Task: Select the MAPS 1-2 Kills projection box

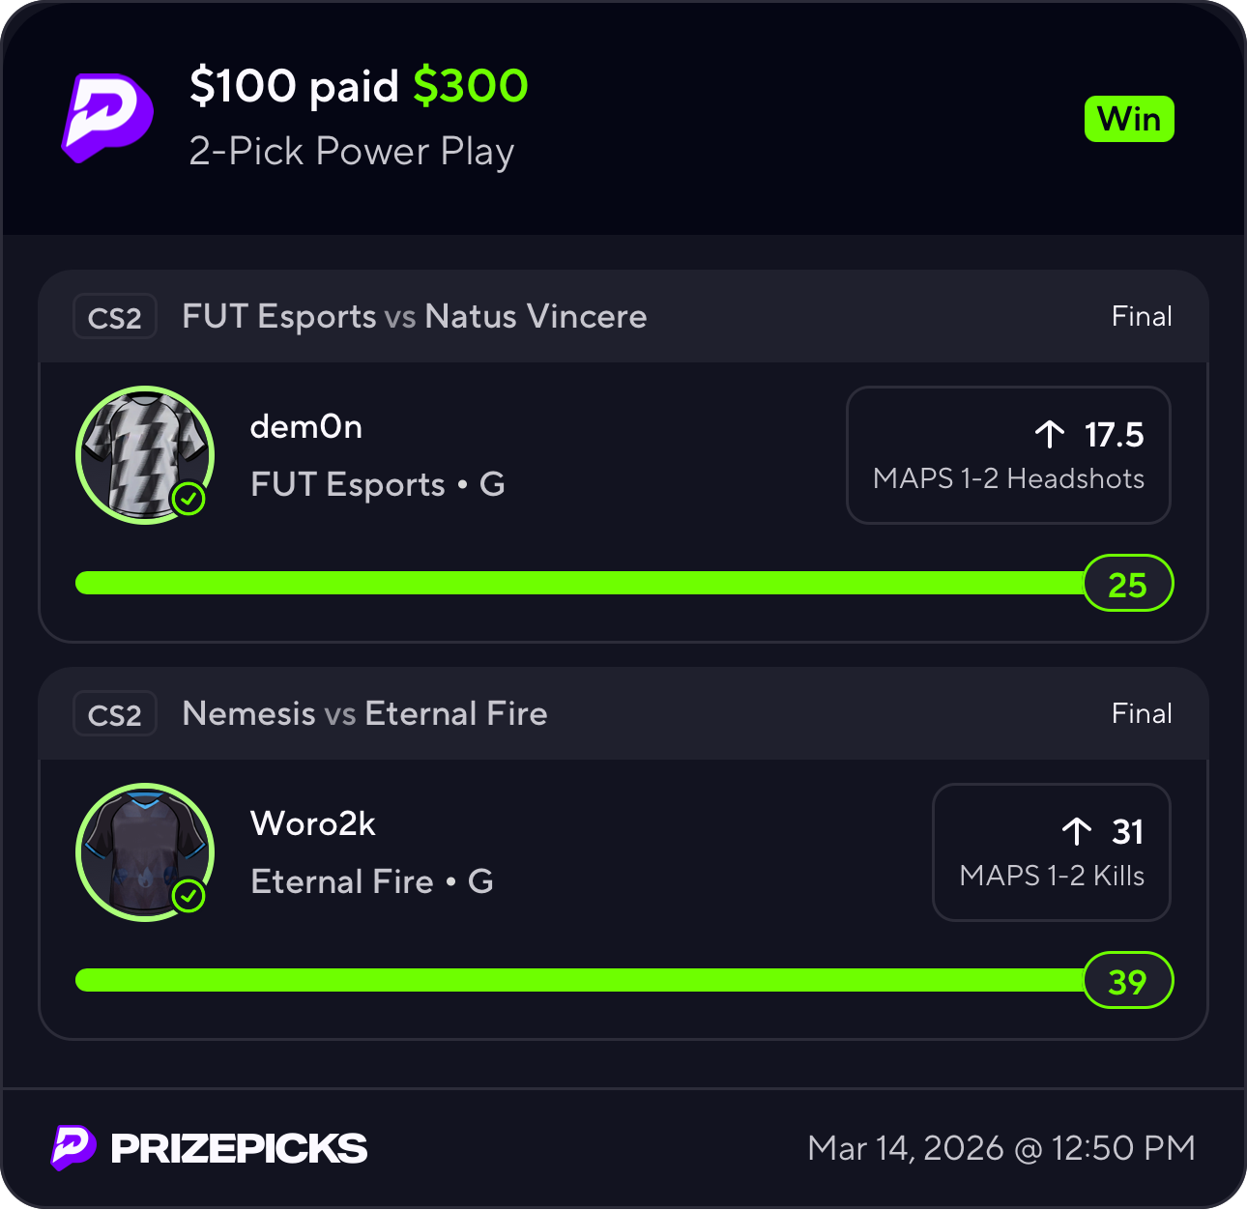Action: coord(1051,852)
